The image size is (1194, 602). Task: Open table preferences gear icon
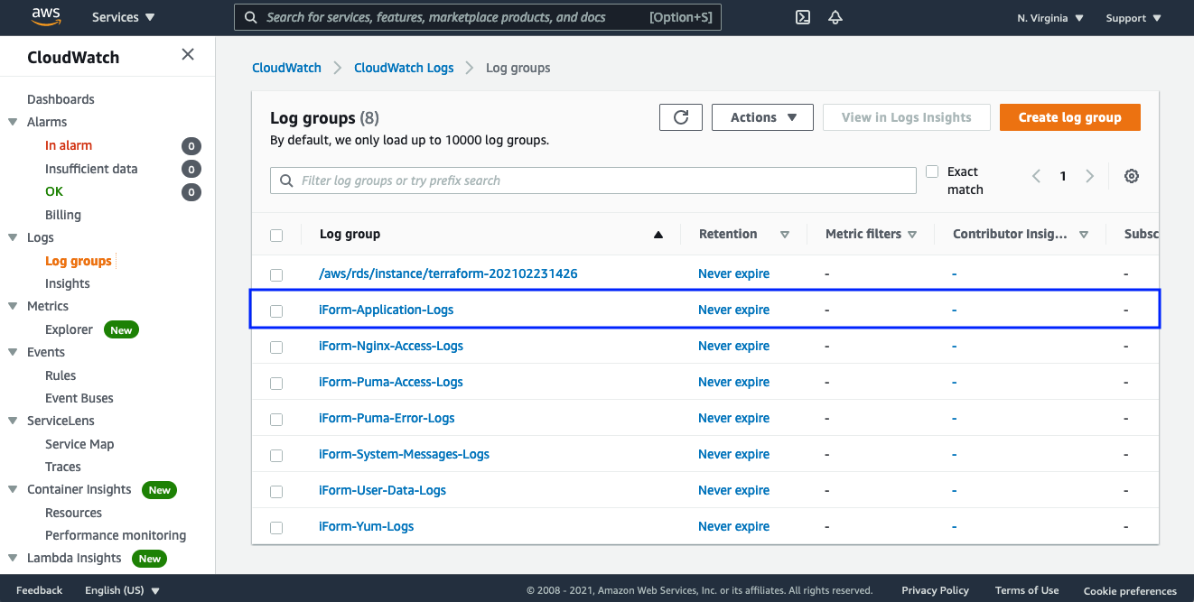coord(1131,176)
